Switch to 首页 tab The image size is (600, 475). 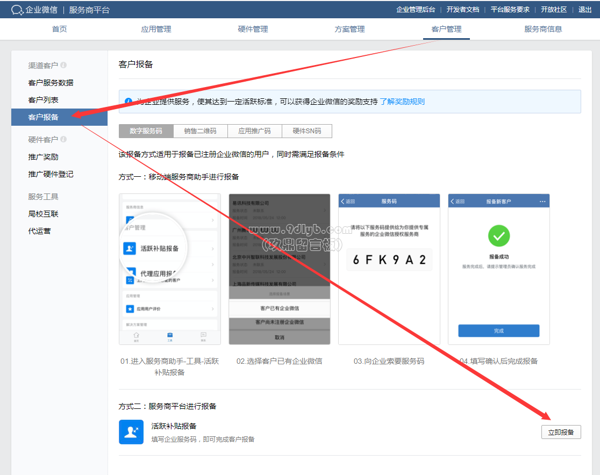[x=59, y=29]
